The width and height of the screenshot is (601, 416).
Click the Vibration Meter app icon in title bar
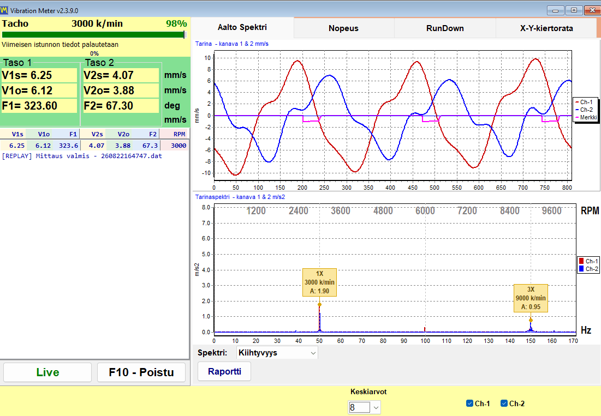click(x=4, y=10)
